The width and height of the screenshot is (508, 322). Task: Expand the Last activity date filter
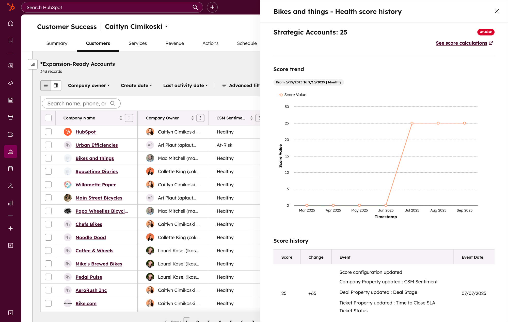(x=185, y=85)
